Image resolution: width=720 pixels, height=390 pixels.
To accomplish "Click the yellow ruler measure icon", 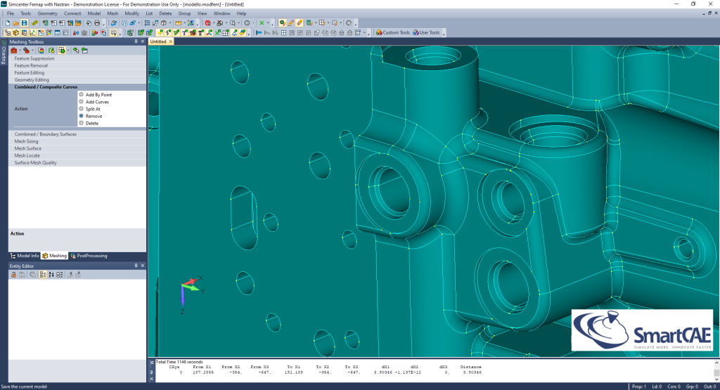I will 178,23.
